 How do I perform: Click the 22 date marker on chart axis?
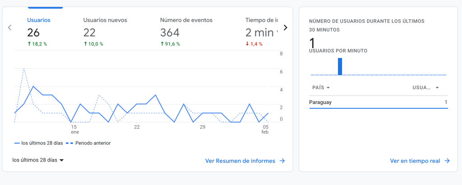[137, 127]
